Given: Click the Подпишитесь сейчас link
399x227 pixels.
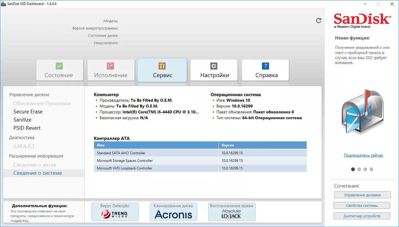Looking at the screenshot, I should click(363, 155).
